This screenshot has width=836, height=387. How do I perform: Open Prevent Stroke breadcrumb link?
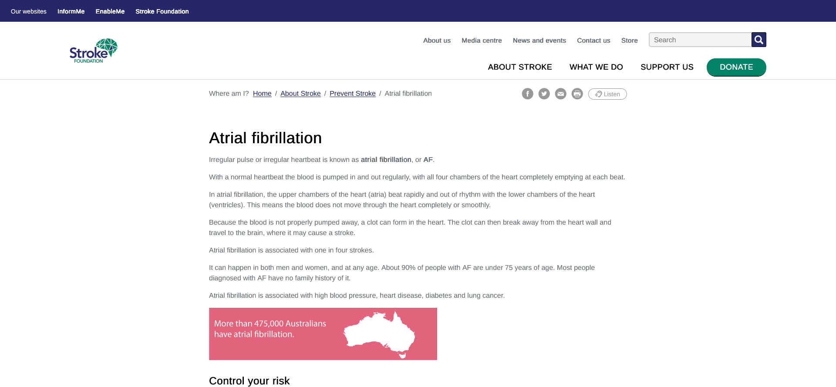pyautogui.click(x=352, y=94)
